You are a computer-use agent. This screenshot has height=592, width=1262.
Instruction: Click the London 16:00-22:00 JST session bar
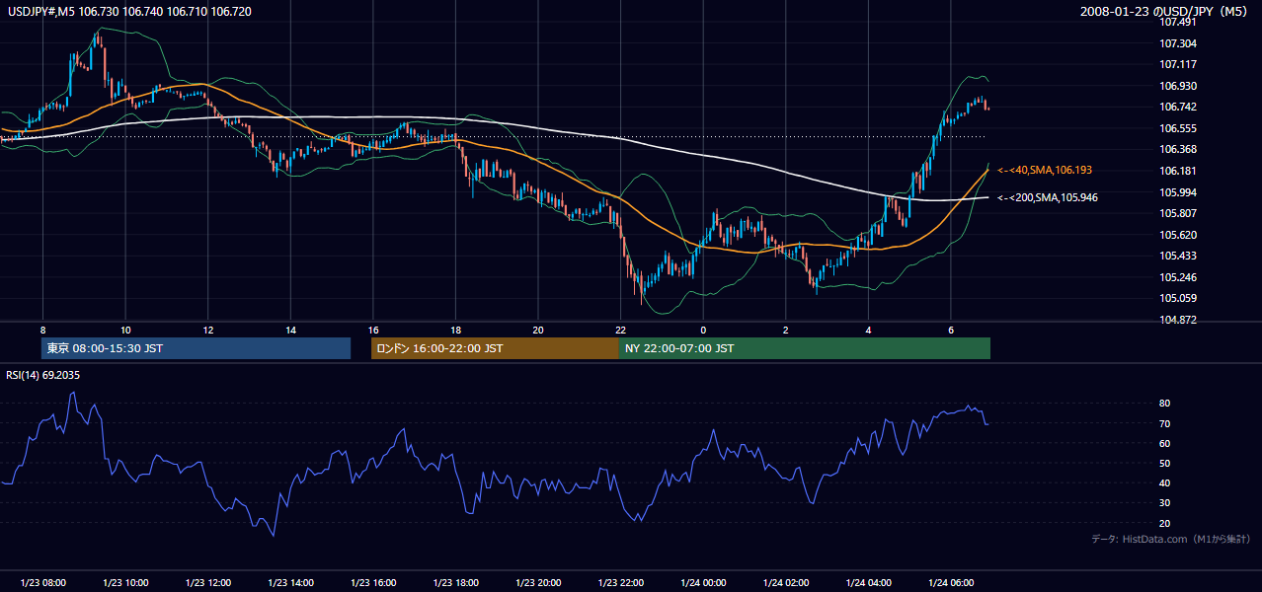pos(495,348)
